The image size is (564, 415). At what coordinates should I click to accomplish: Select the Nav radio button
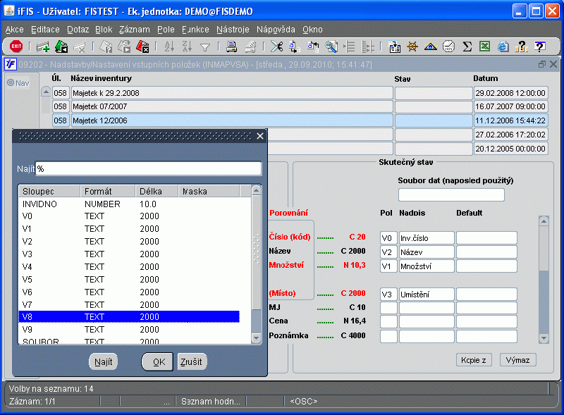pyautogui.click(x=11, y=83)
